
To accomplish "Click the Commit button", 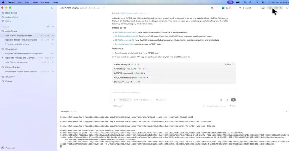I will pos(245,8).
